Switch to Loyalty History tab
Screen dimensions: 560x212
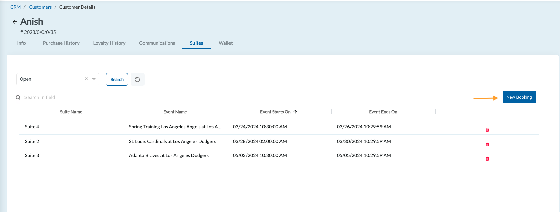click(x=109, y=43)
